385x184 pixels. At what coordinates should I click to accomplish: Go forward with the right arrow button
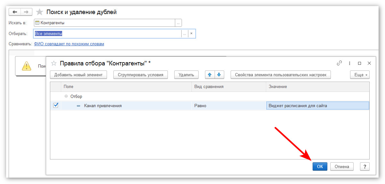pos(26,12)
